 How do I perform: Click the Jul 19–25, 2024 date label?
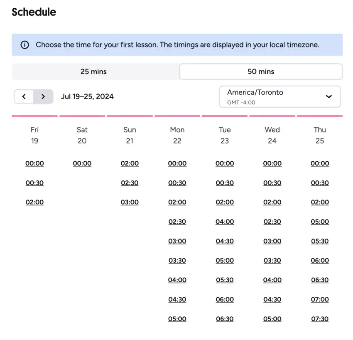87,96
